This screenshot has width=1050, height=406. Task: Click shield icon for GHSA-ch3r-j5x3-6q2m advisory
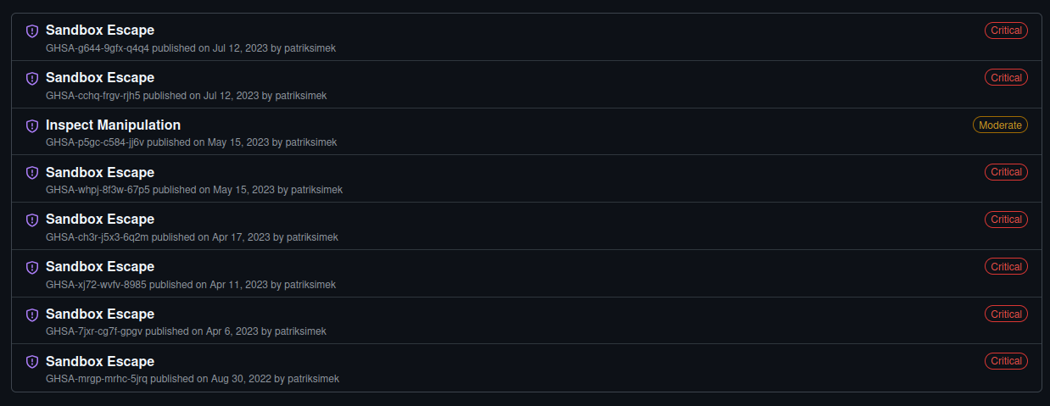tap(32, 220)
